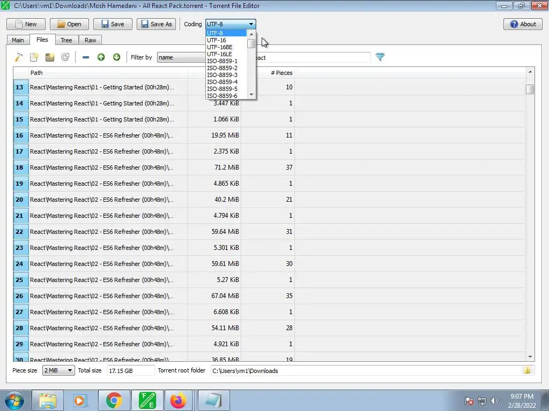Click the network tray icon
This screenshot has width=549, height=411.
point(482,401)
